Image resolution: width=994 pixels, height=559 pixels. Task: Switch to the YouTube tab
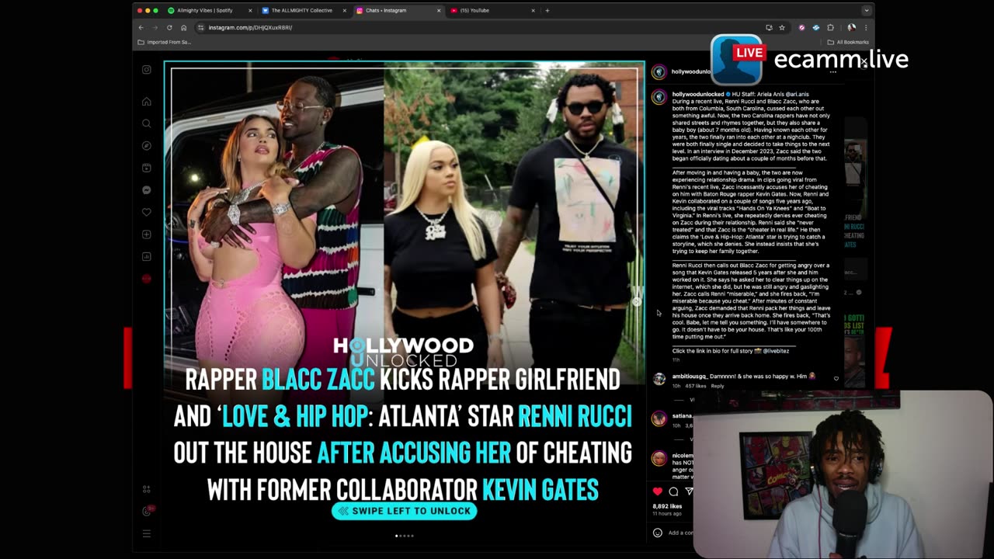pos(492,10)
